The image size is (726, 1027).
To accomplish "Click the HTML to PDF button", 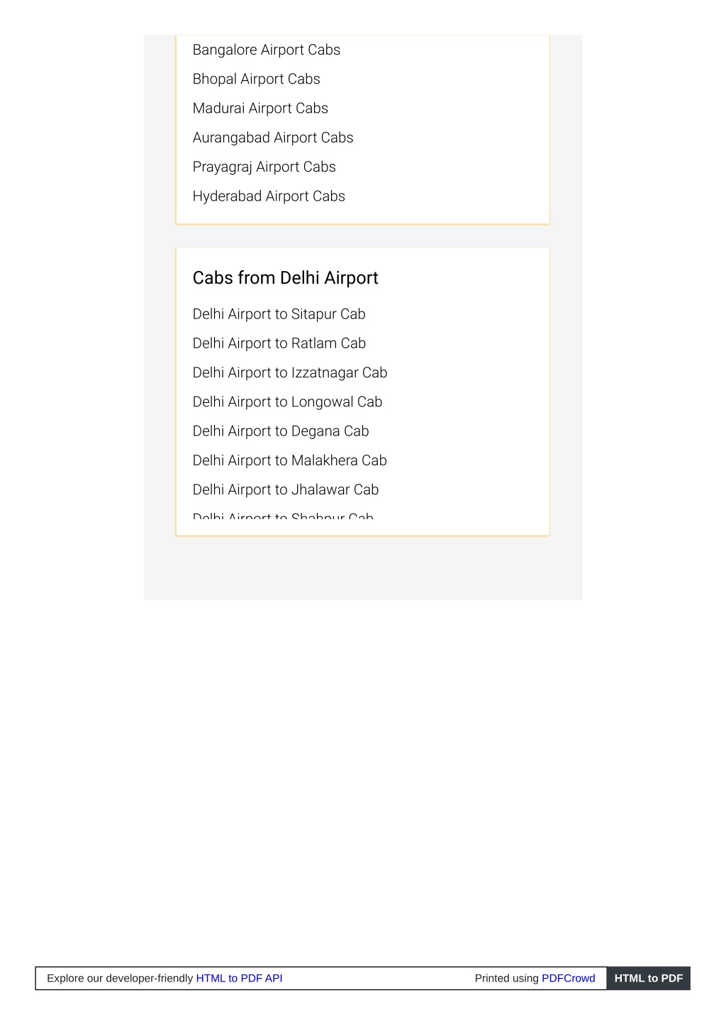I will pos(649,978).
